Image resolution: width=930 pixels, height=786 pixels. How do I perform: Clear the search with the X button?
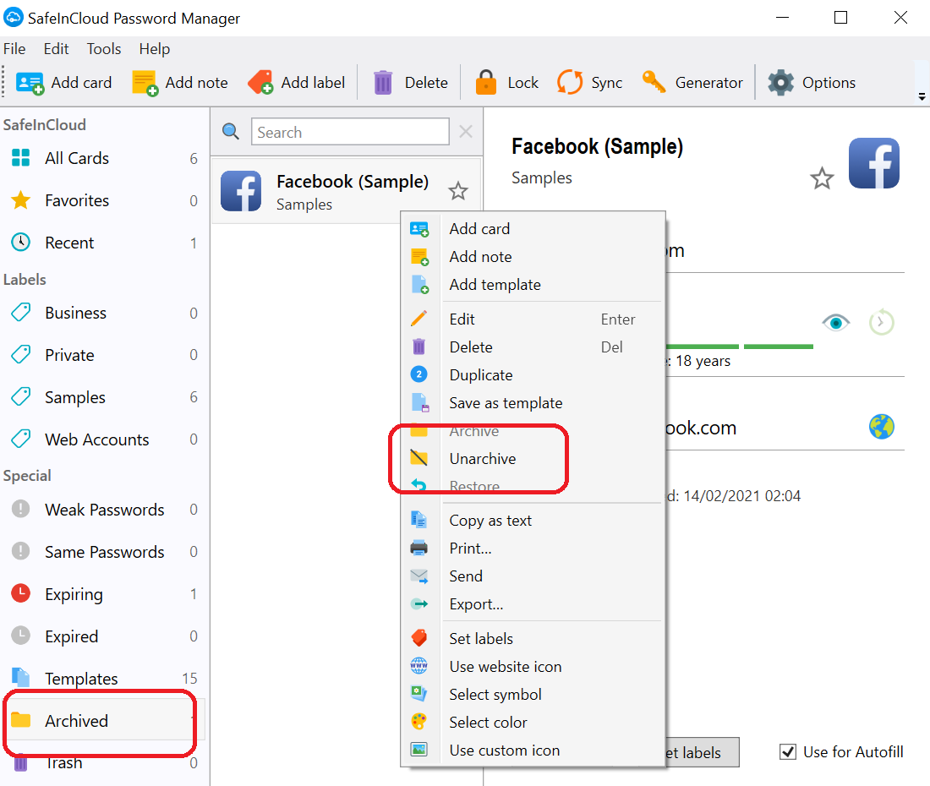pyautogui.click(x=466, y=132)
